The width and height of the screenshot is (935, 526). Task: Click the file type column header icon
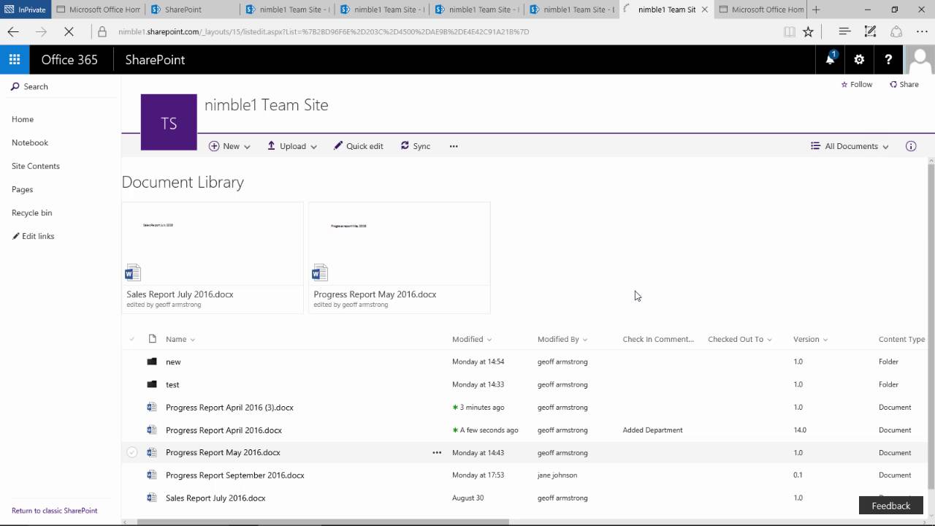(x=153, y=339)
